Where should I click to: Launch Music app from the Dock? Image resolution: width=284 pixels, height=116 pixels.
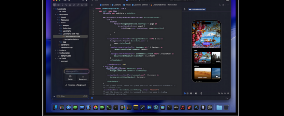[x=183, y=108]
